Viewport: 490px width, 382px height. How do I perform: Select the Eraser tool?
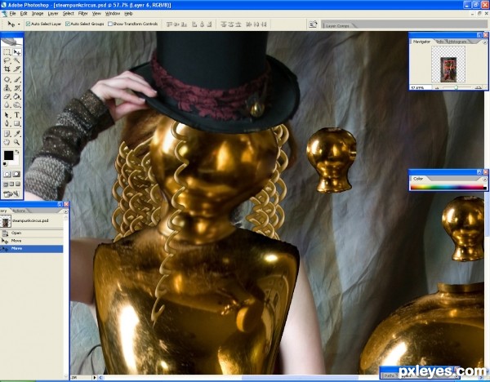[7, 96]
